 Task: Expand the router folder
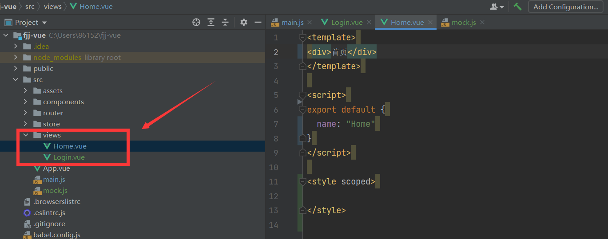click(25, 113)
